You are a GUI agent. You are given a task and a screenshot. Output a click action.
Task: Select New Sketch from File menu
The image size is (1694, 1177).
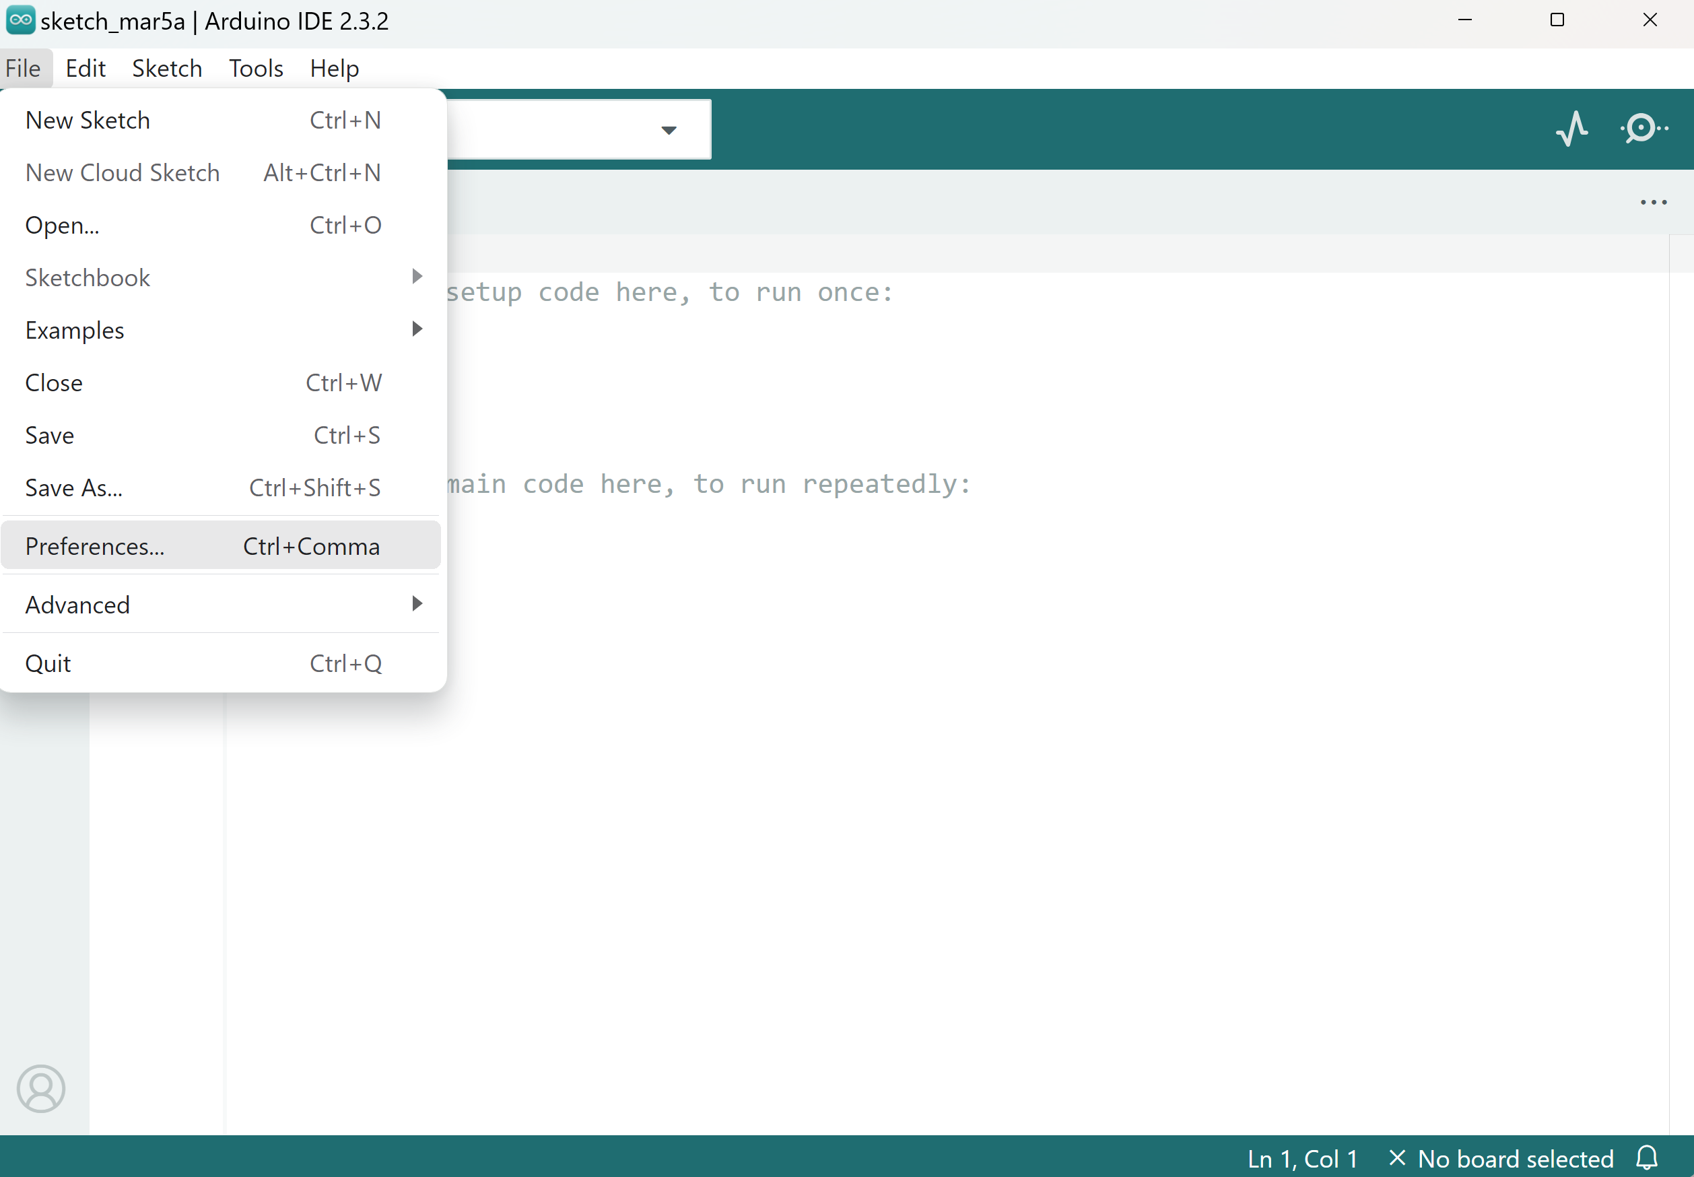222,121
